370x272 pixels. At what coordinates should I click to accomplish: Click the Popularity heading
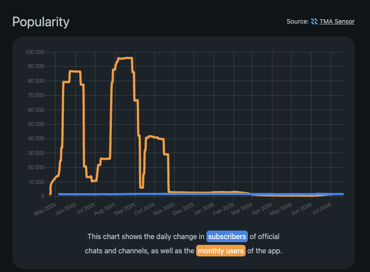tap(41, 22)
